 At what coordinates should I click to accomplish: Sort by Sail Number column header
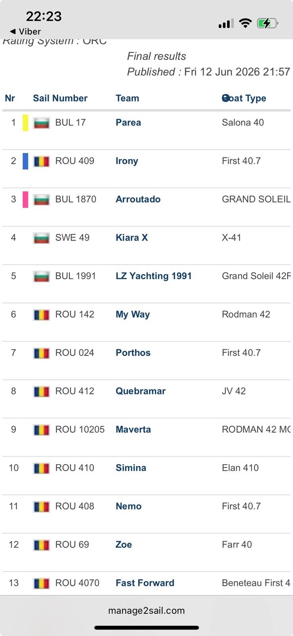point(60,98)
